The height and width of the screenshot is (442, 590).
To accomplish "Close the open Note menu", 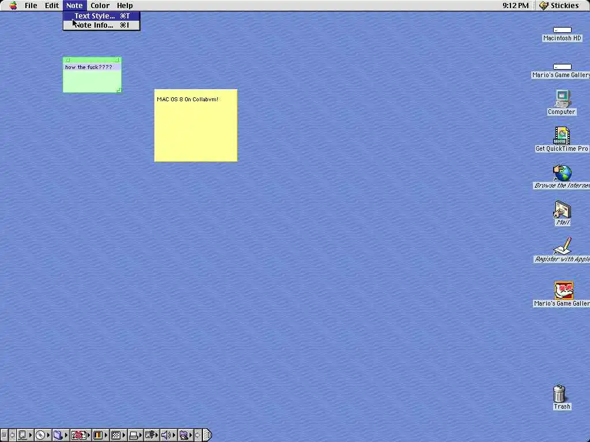I will click(74, 5).
